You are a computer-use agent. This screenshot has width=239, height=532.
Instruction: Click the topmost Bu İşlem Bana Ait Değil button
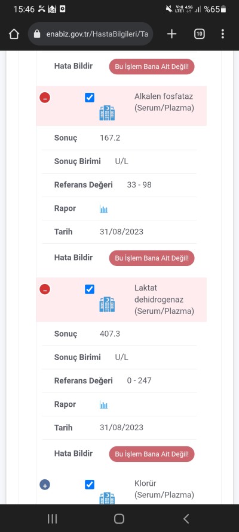click(x=152, y=66)
